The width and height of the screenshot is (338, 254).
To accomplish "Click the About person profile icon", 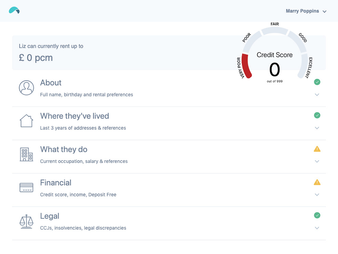I will pyautogui.click(x=26, y=88).
